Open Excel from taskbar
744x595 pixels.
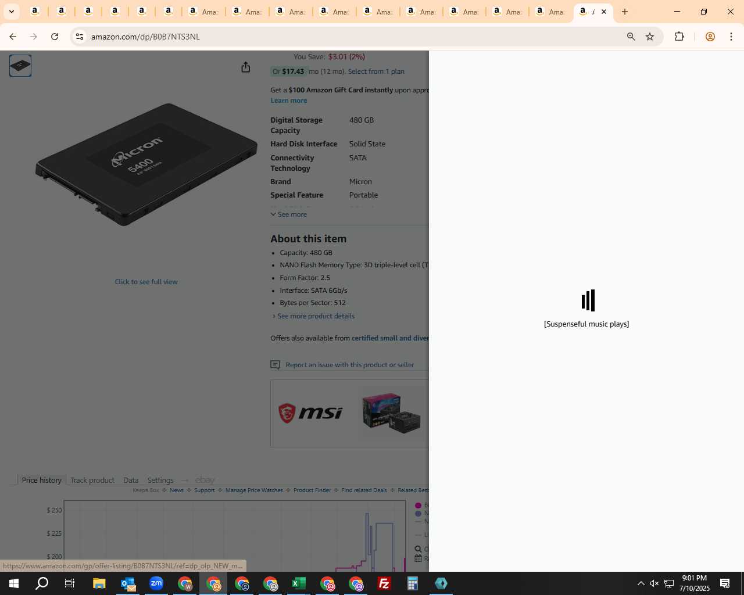click(299, 583)
